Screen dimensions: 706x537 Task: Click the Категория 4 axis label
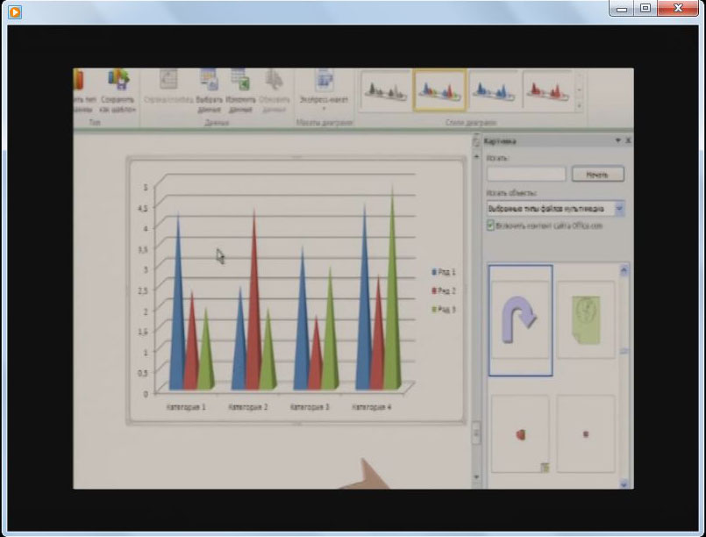point(372,407)
